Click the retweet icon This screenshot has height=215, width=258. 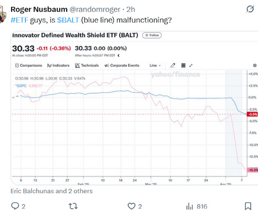(73, 206)
